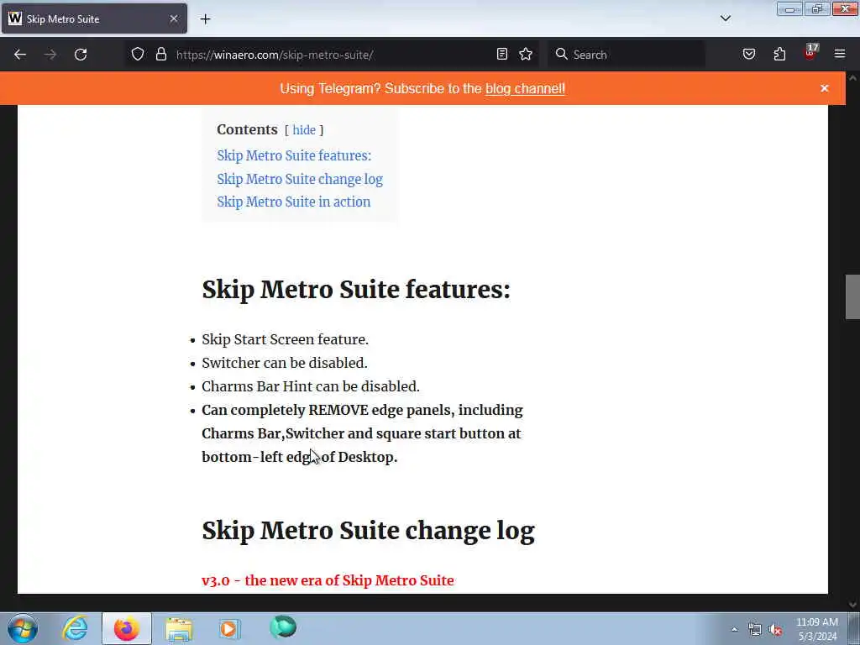This screenshot has height=645, width=860.
Task: Open Firefox hamburger menu
Action: (840, 55)
